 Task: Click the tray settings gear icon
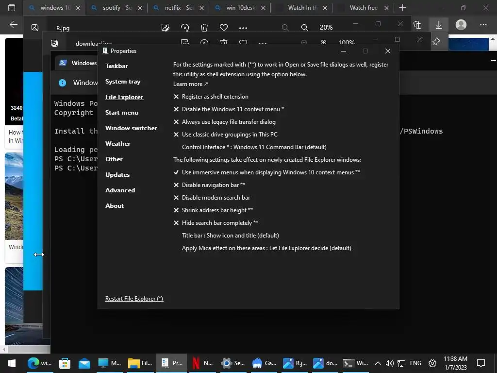[432, 363]
